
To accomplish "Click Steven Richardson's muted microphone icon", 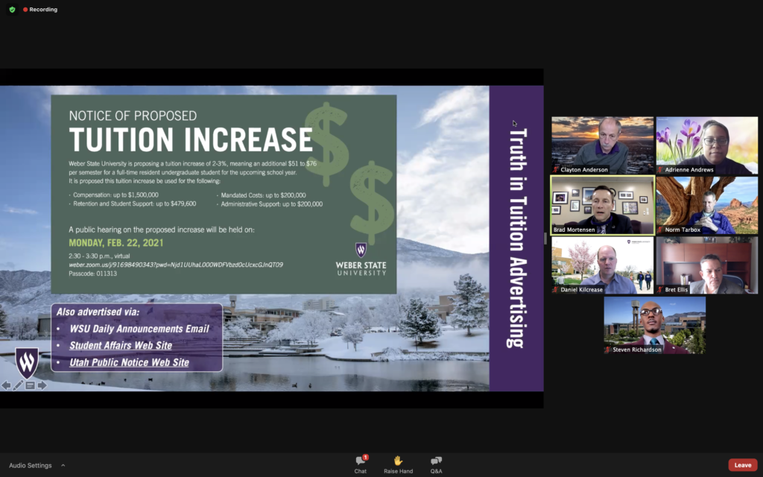I will 608,350.
